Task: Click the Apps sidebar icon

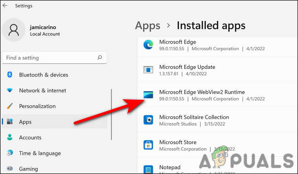Action: [x=10, y=121]
